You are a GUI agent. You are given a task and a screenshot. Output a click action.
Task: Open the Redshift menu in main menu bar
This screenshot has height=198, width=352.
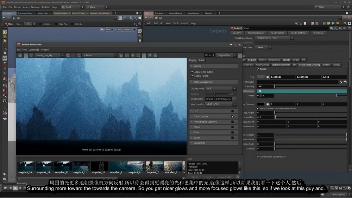46,7
